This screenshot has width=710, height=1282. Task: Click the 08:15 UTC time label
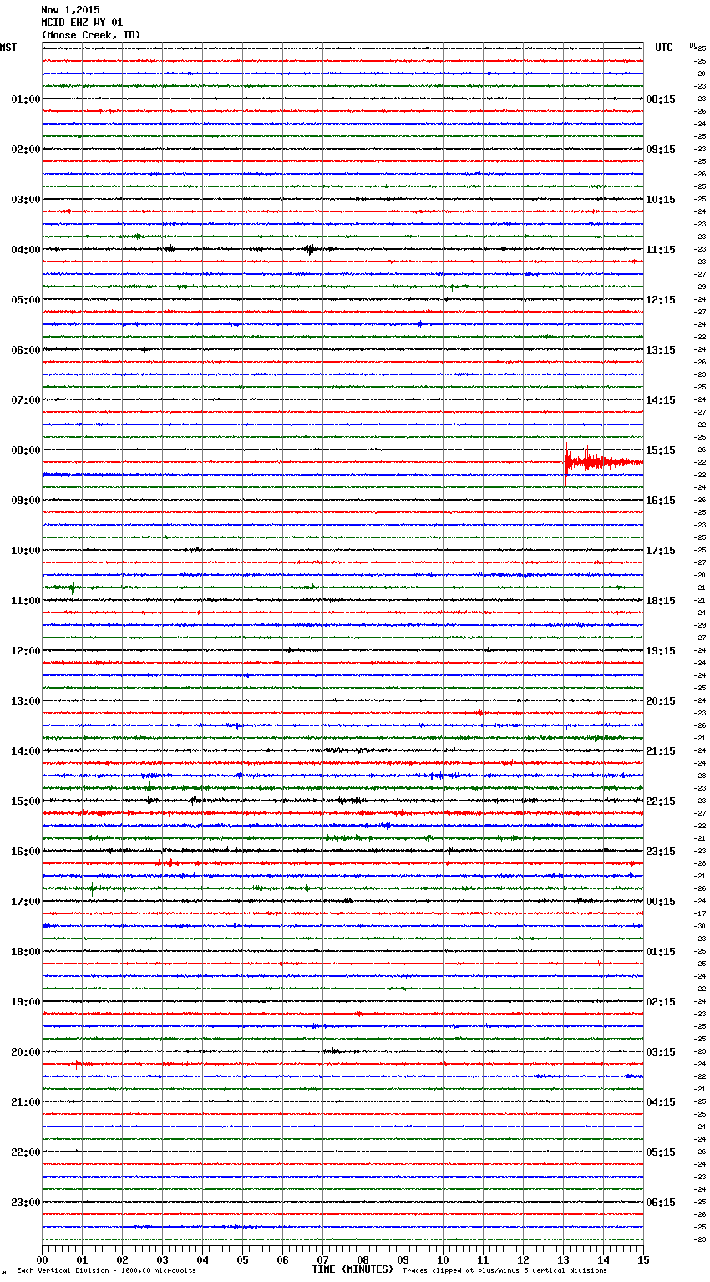point(661,99)
